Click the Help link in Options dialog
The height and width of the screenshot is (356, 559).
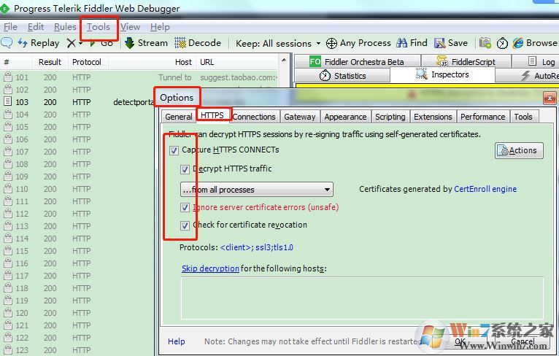[176, 341]
